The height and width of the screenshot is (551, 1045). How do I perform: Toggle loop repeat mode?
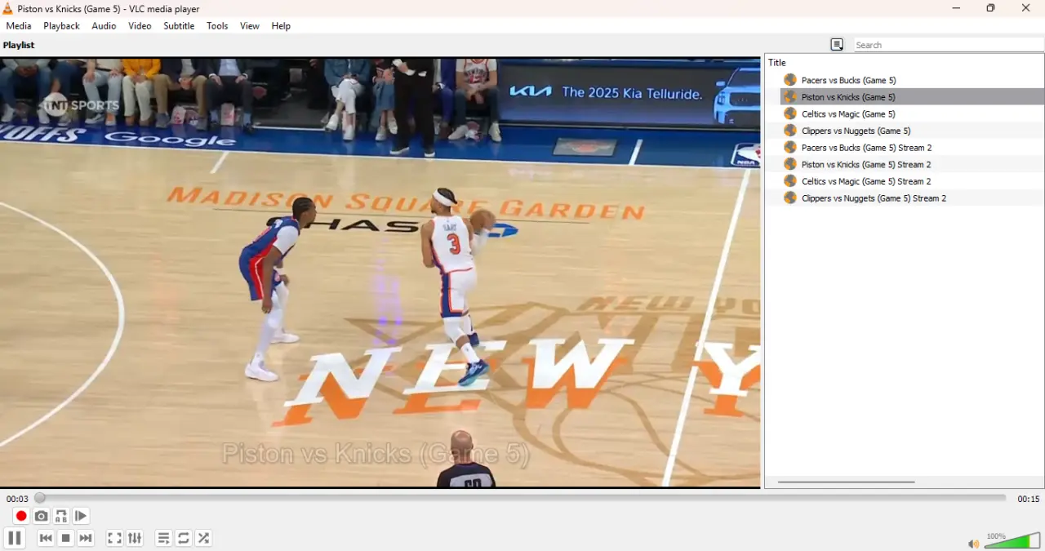184,538
